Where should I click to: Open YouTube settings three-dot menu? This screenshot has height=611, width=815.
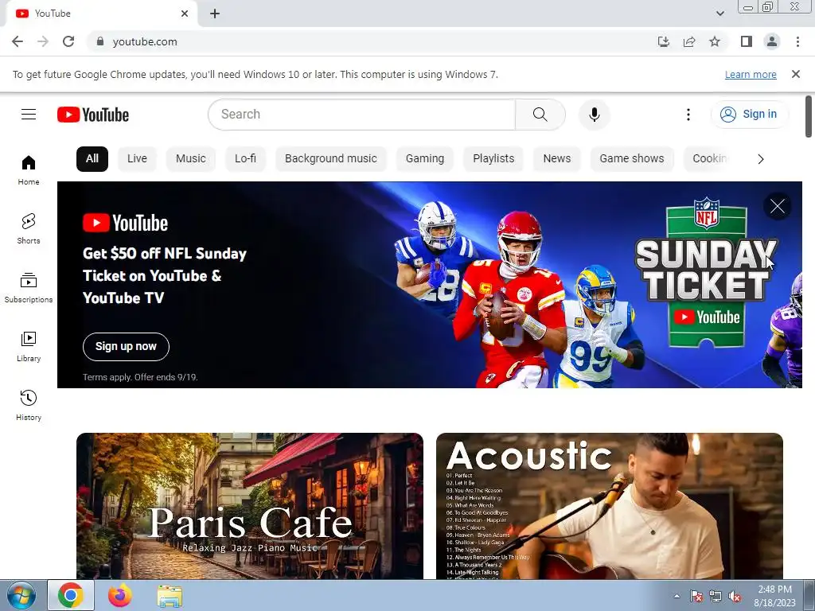click(x=688, y=115)
